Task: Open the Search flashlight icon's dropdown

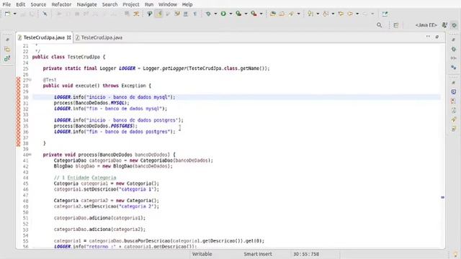Action: click(x=298, y=14)
